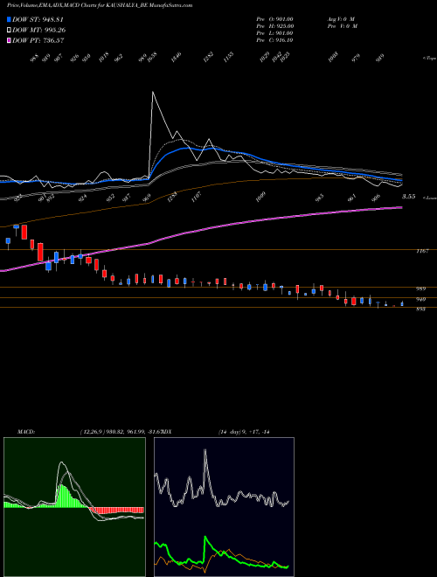The image size is (437, 577).
Task: Click the 'Pre O: 901.00' open value
Action: click(274, 19)
